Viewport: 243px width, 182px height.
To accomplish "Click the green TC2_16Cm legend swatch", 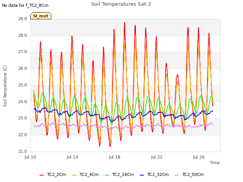I will (107, 175).
